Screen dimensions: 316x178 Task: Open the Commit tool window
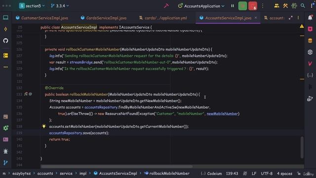click(5, 29)
